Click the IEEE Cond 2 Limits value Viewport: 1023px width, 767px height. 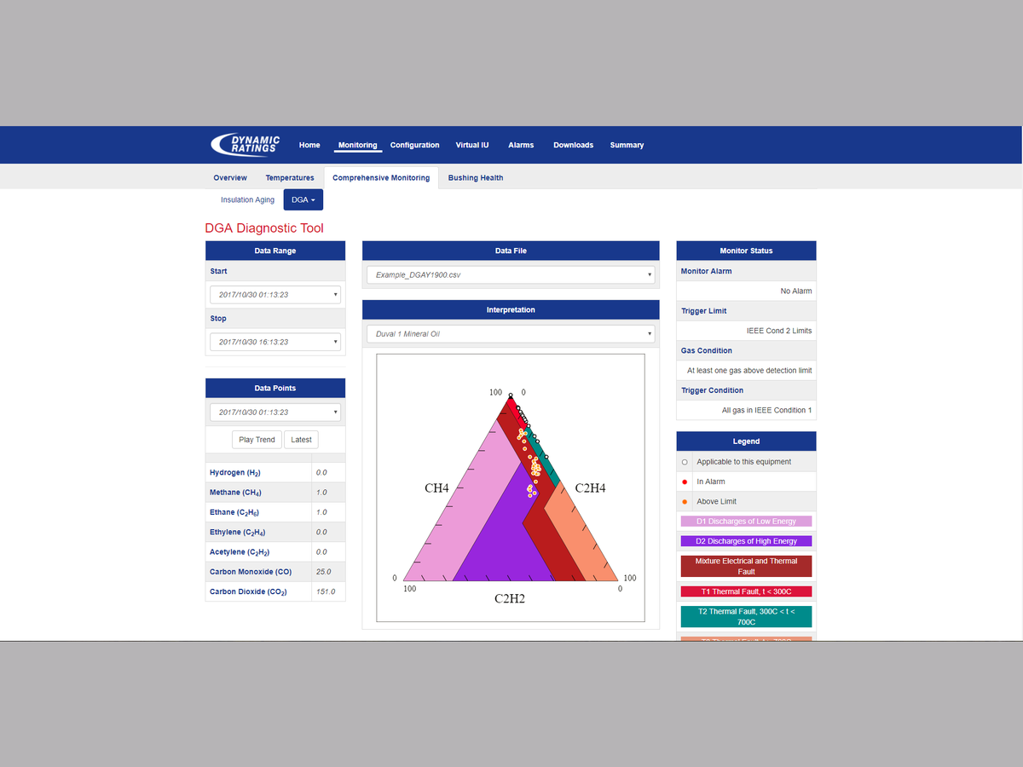pos(779,331)
